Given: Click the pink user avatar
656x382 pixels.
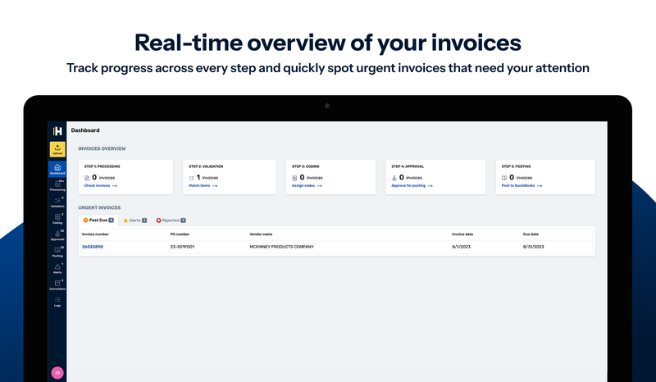Looking at the screenshot, I should pos(57,372).
